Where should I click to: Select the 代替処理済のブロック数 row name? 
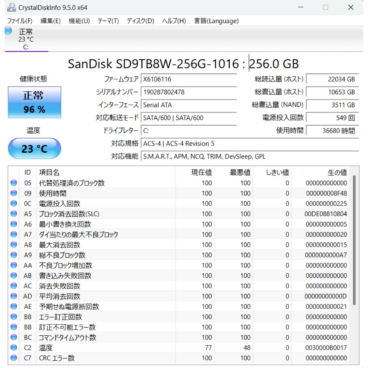72,183
